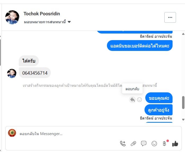Screen dimensions: 185x152
Task: Click Tochok Poosridin's header profile picture
Action: click(12, 17)
